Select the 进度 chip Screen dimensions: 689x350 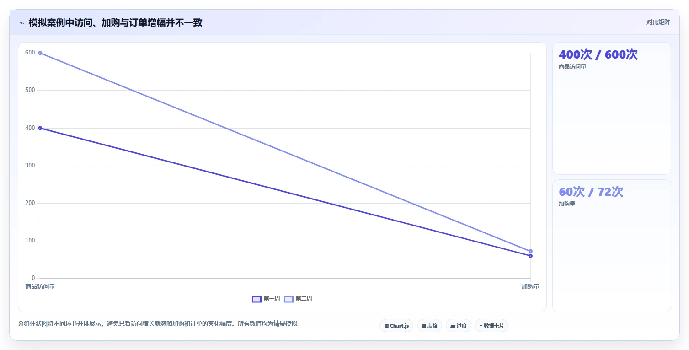click(x=459, y=326)
